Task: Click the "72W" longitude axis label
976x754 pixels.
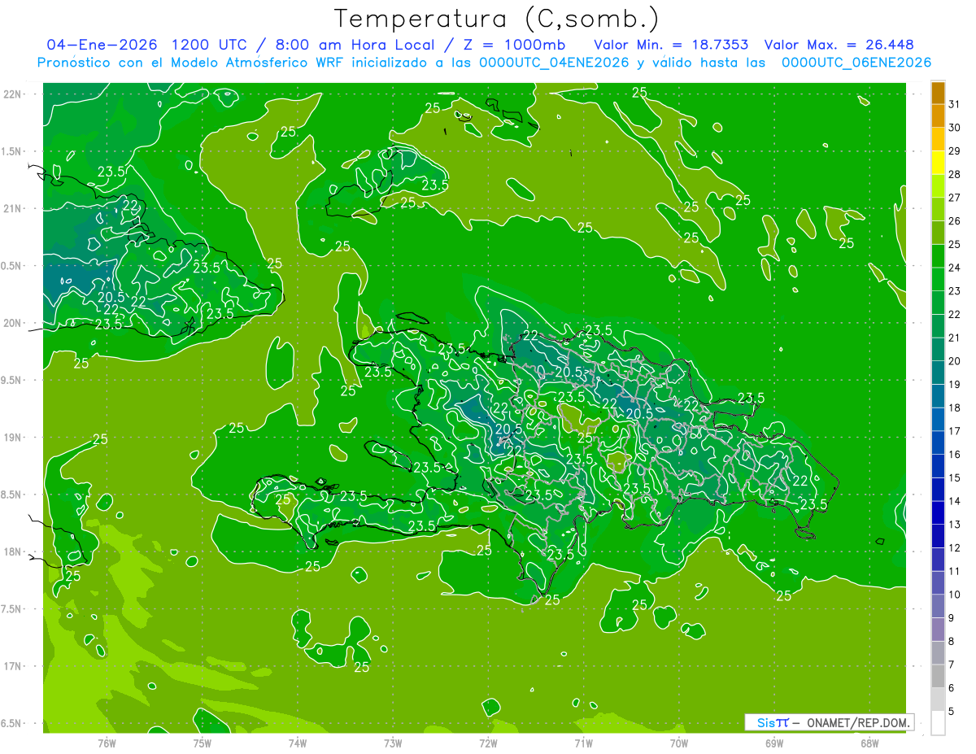Action: pyautogui.click(x=488, y=743)
